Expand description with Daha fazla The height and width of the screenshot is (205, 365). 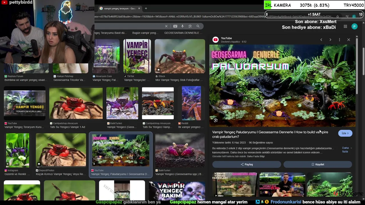(x=347, y=150)
